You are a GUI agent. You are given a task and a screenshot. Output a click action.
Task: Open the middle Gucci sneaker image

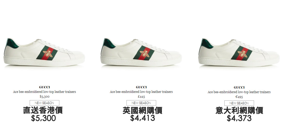tap(141, 52)
